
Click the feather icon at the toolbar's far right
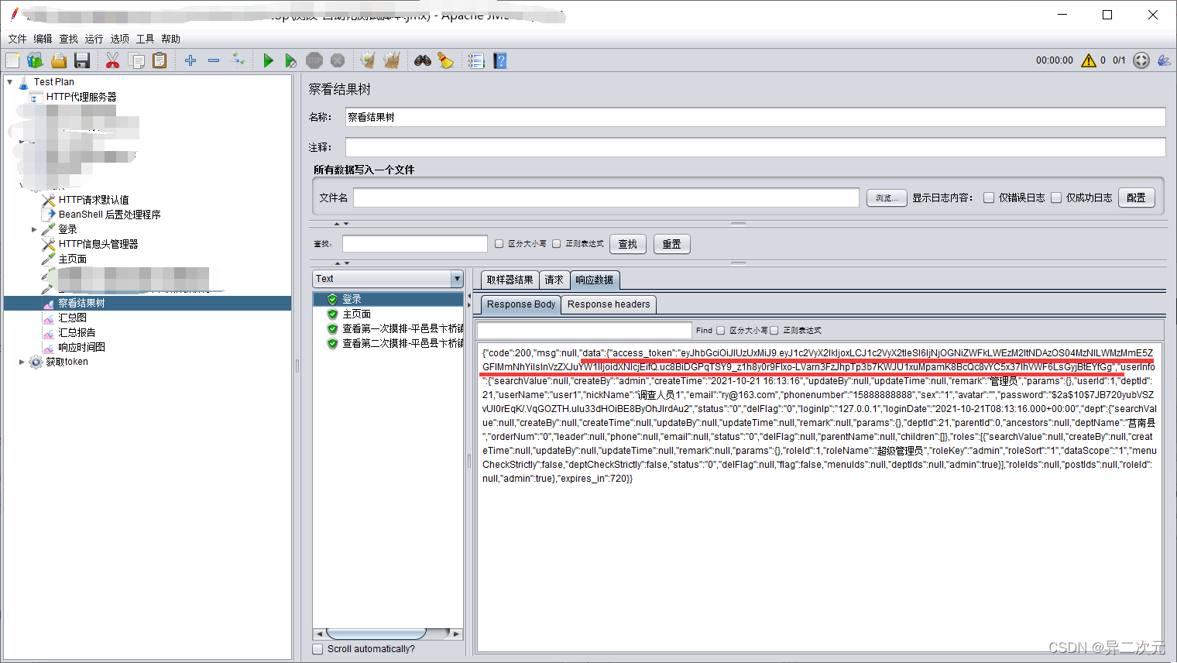(x=1164, y=60)
